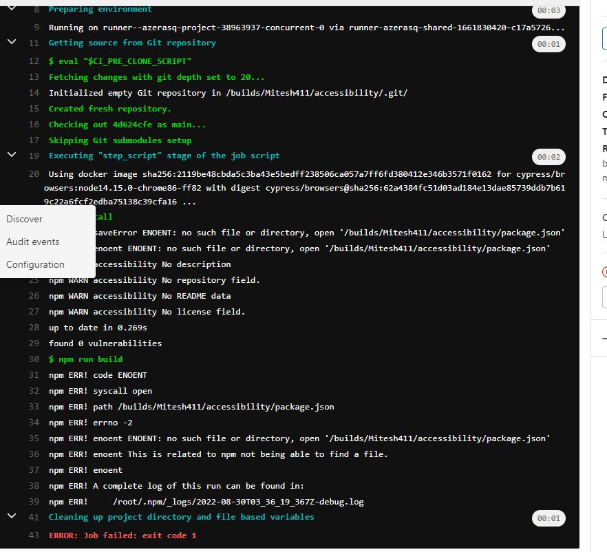The image size is (607, 552).
Task: Click the up to date in 0.269s line
Action: click(x=98, y=328)
